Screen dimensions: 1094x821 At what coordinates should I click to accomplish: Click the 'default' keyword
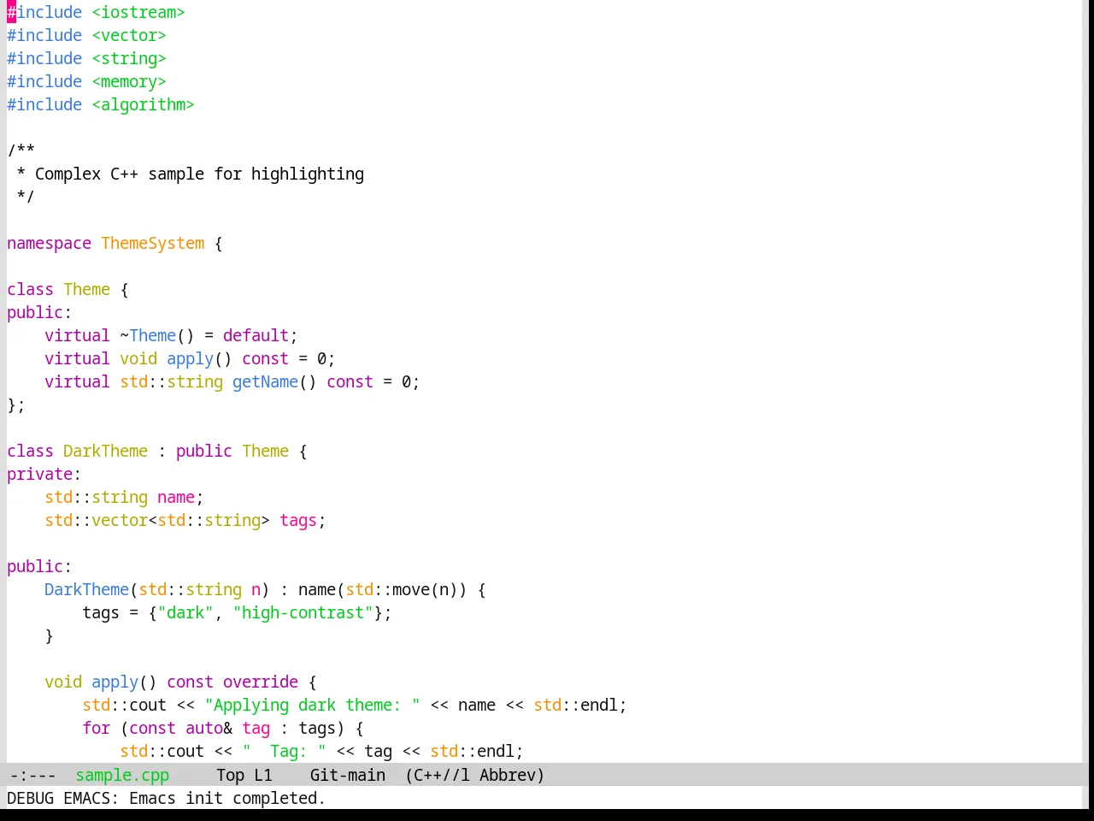pos(256,335)
